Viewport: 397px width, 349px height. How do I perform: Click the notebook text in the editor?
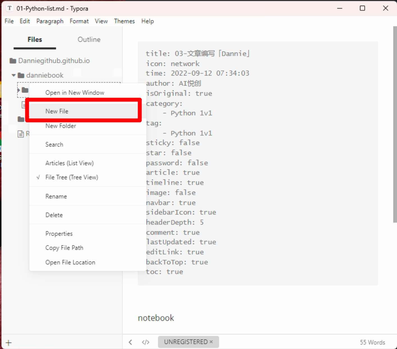point(156,318)
